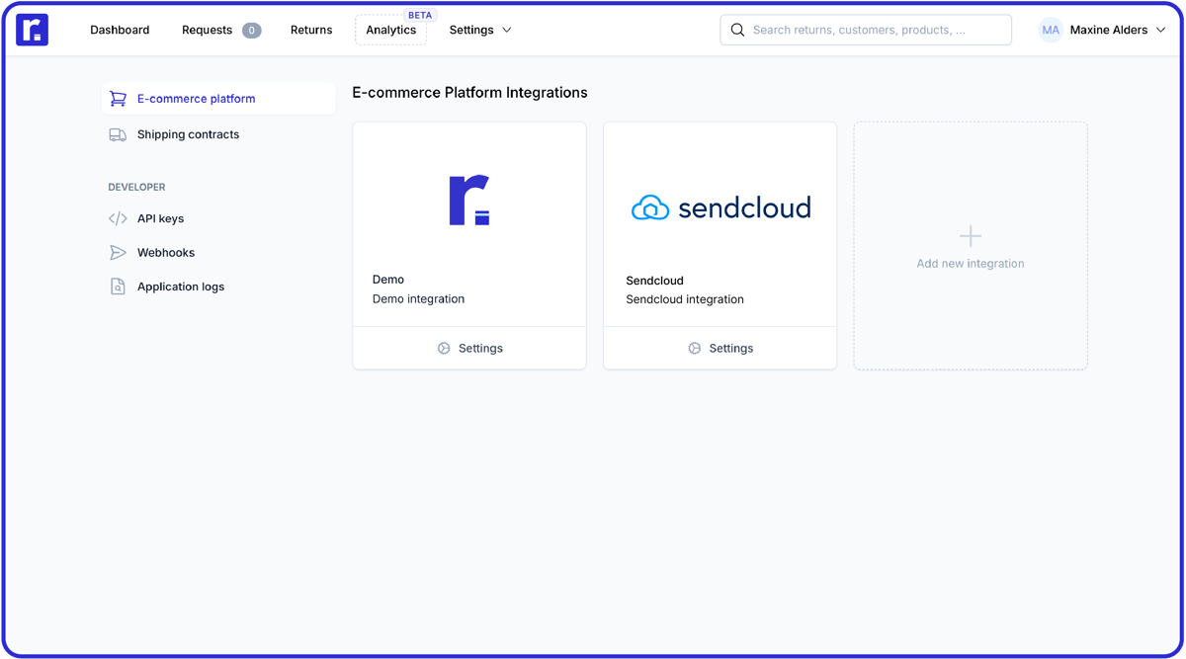Click the plus icon to add integration
Screen dimensions: 1186x659
[x=971, y=236]
